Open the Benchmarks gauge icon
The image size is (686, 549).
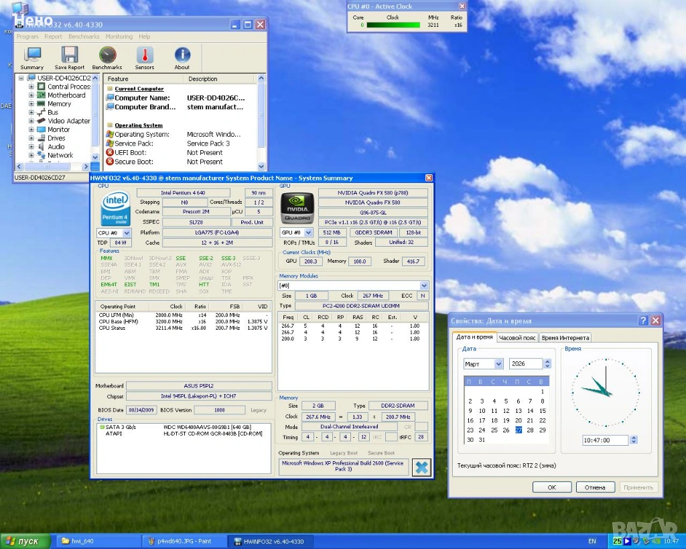107,58
